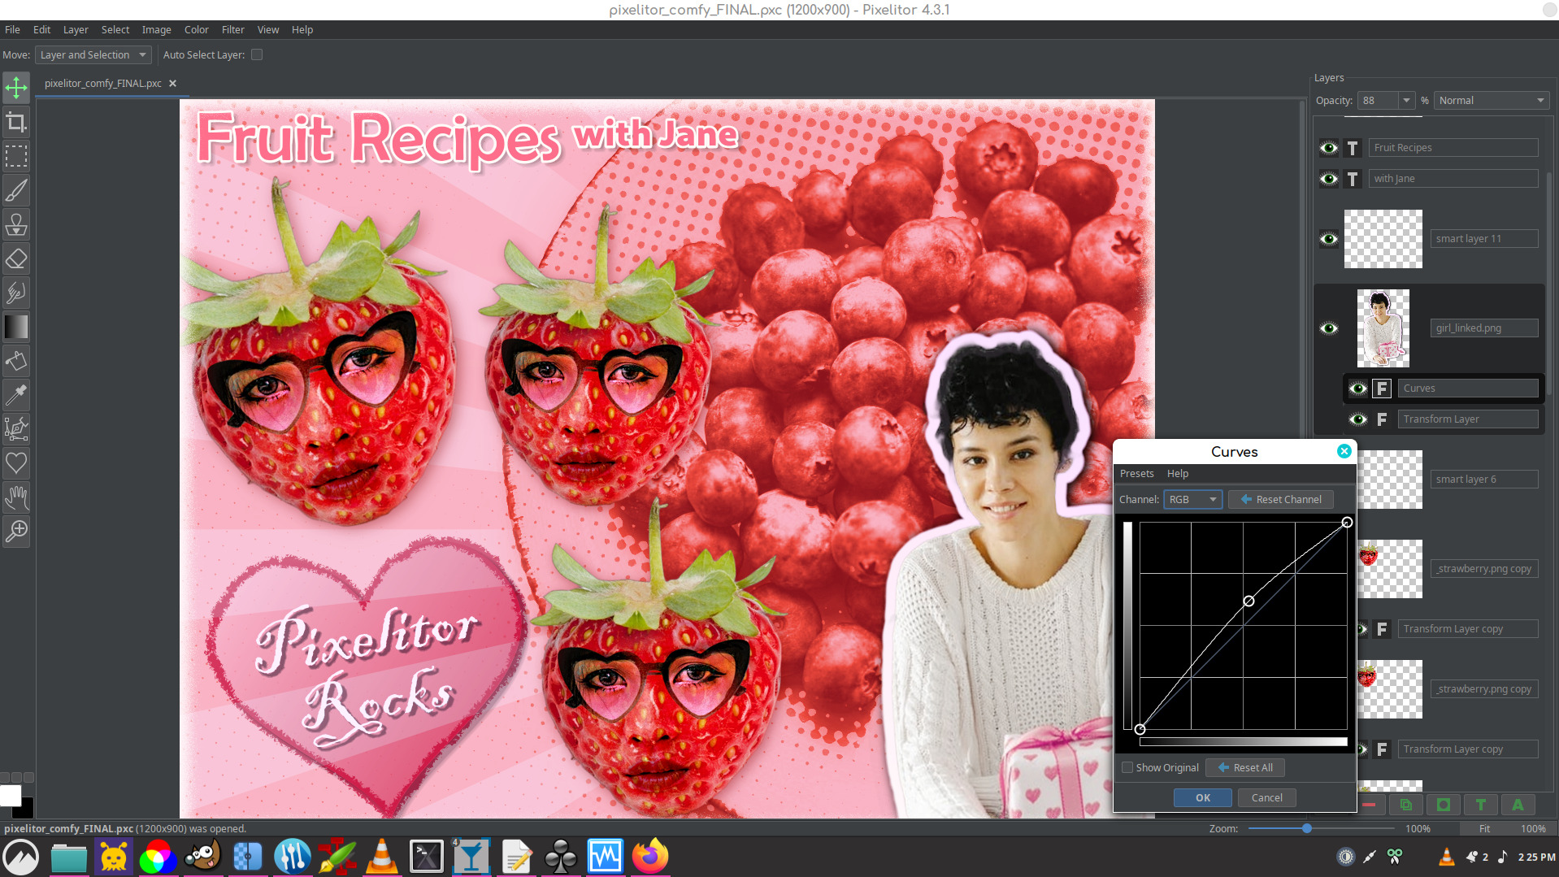Click OK in the Curves dialog
The image size is (1559, 877).
[1202, 797]
